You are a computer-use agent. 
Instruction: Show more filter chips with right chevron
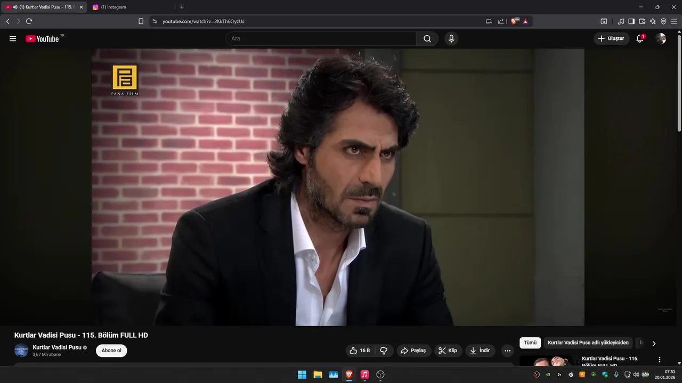654,344
